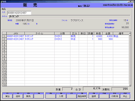This screenshot has width=135, height=101.
Task: Click the release date 2000年07月07日
Action: point(25,20)
